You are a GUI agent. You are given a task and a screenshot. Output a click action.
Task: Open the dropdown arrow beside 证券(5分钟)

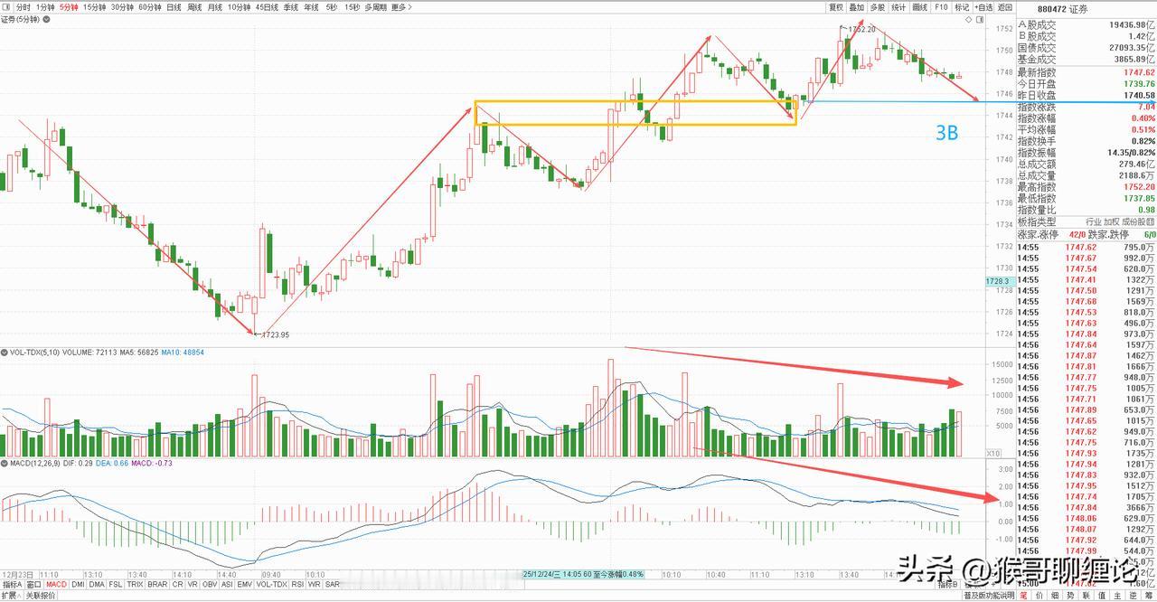(x=46, y=20)
